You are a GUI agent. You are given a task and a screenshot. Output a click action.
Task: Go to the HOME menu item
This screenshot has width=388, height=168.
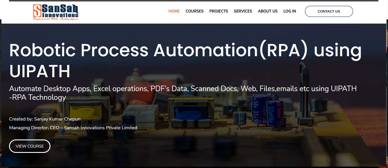pos(174,11)
